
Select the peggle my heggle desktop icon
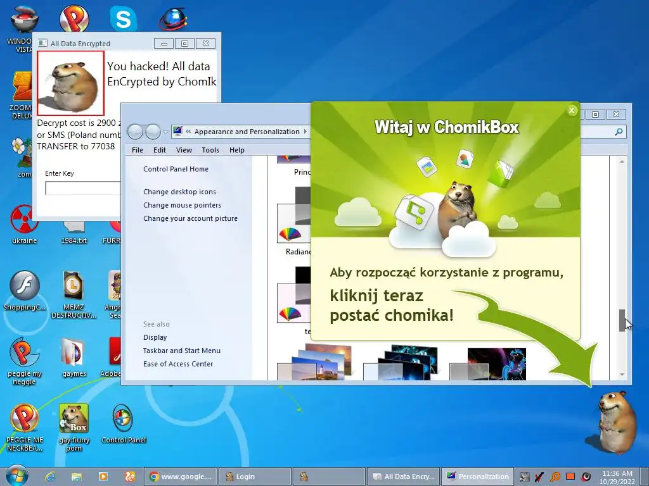coord(25,361)
